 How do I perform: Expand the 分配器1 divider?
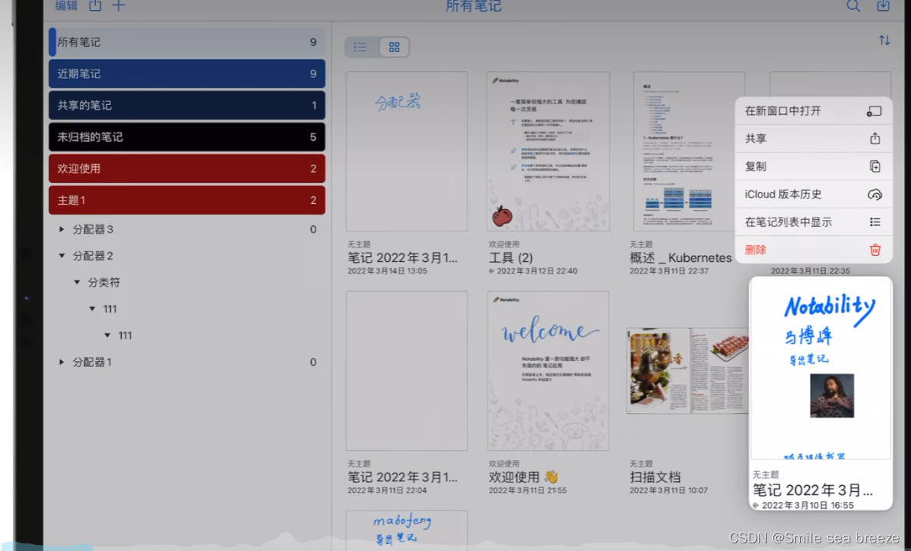pyautogui.click(x=61, y=362)
